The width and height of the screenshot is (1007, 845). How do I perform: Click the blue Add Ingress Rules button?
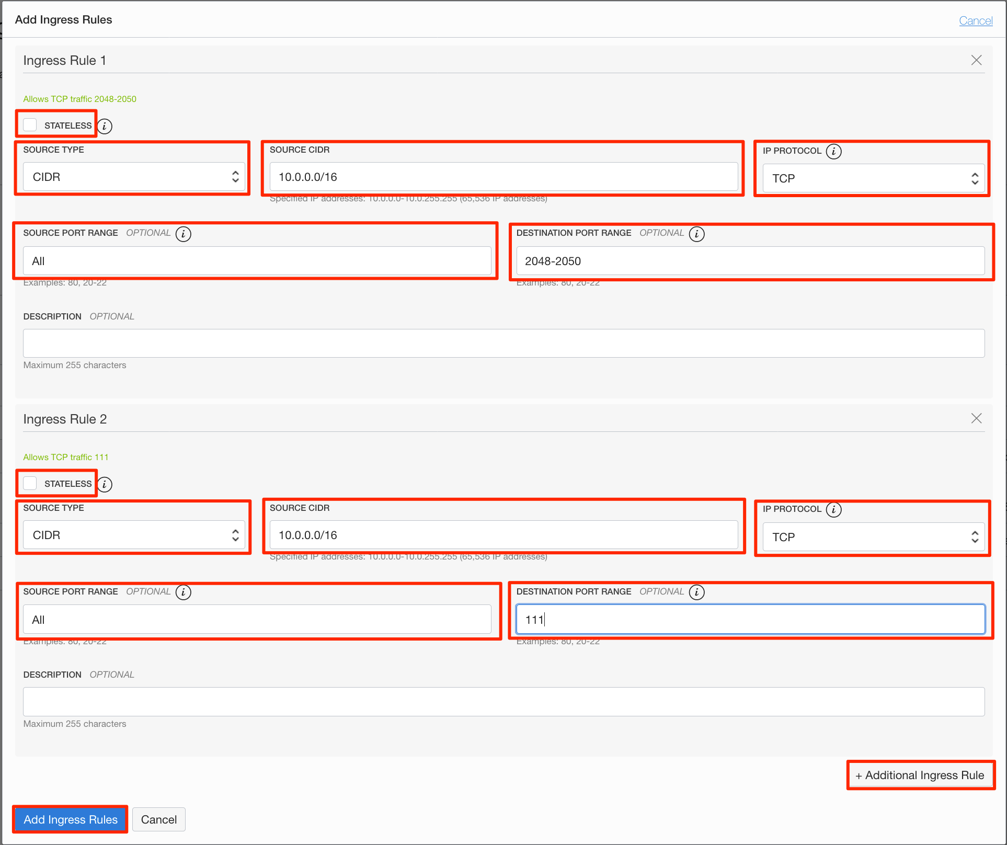[x=71, y=819]
